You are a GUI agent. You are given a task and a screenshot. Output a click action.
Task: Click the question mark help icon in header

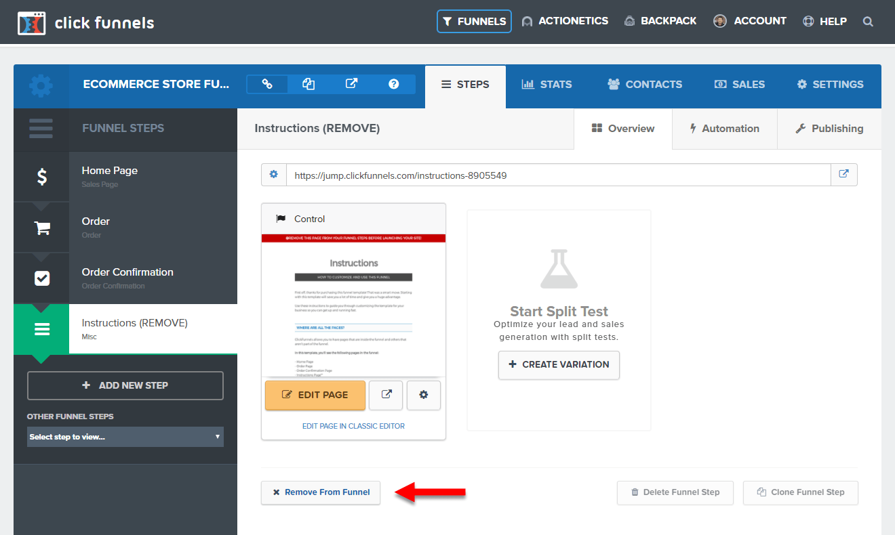click(393, 84)
